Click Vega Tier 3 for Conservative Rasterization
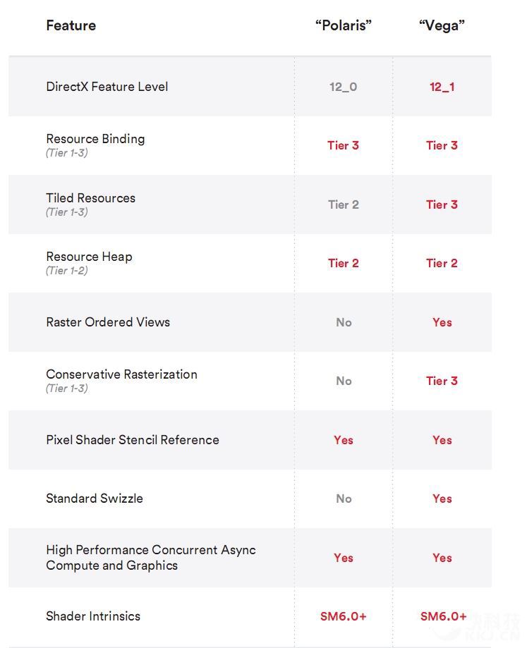Screen dimensions: 527x648 coord(442,381)
